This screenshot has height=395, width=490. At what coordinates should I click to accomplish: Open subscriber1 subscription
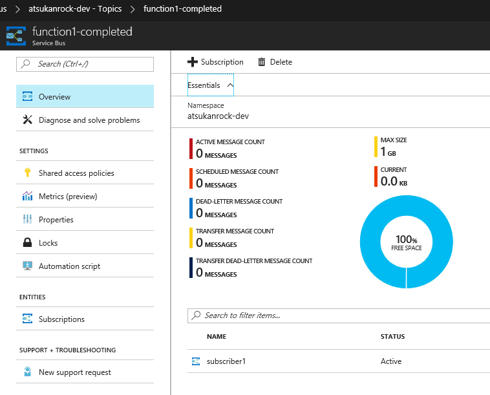(x=226, y=361)
